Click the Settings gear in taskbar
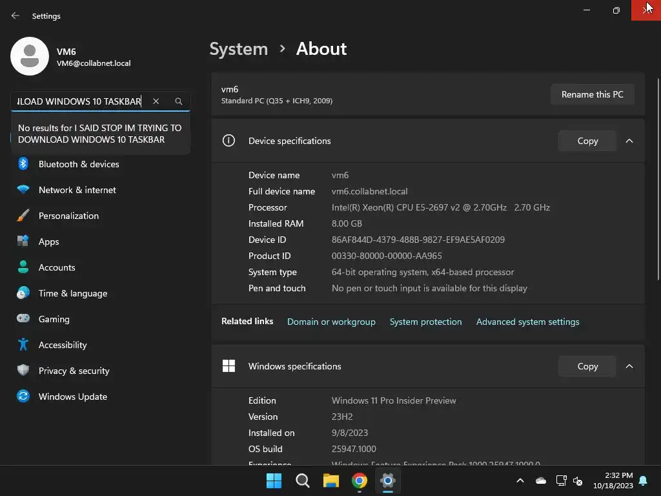The width and height of the screenshot is (661, 496). click(x=387, y=480)
